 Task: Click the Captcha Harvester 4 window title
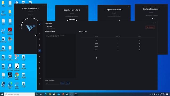[x=151, y=9]
